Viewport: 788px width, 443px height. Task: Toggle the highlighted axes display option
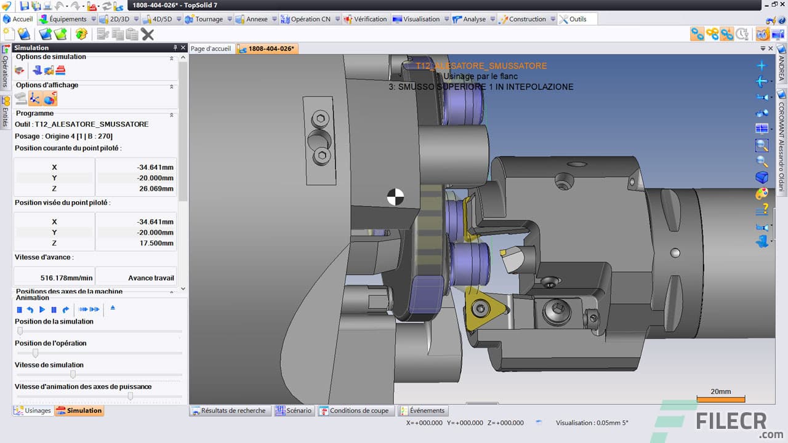pyautogui.click(x=35, y=98)
